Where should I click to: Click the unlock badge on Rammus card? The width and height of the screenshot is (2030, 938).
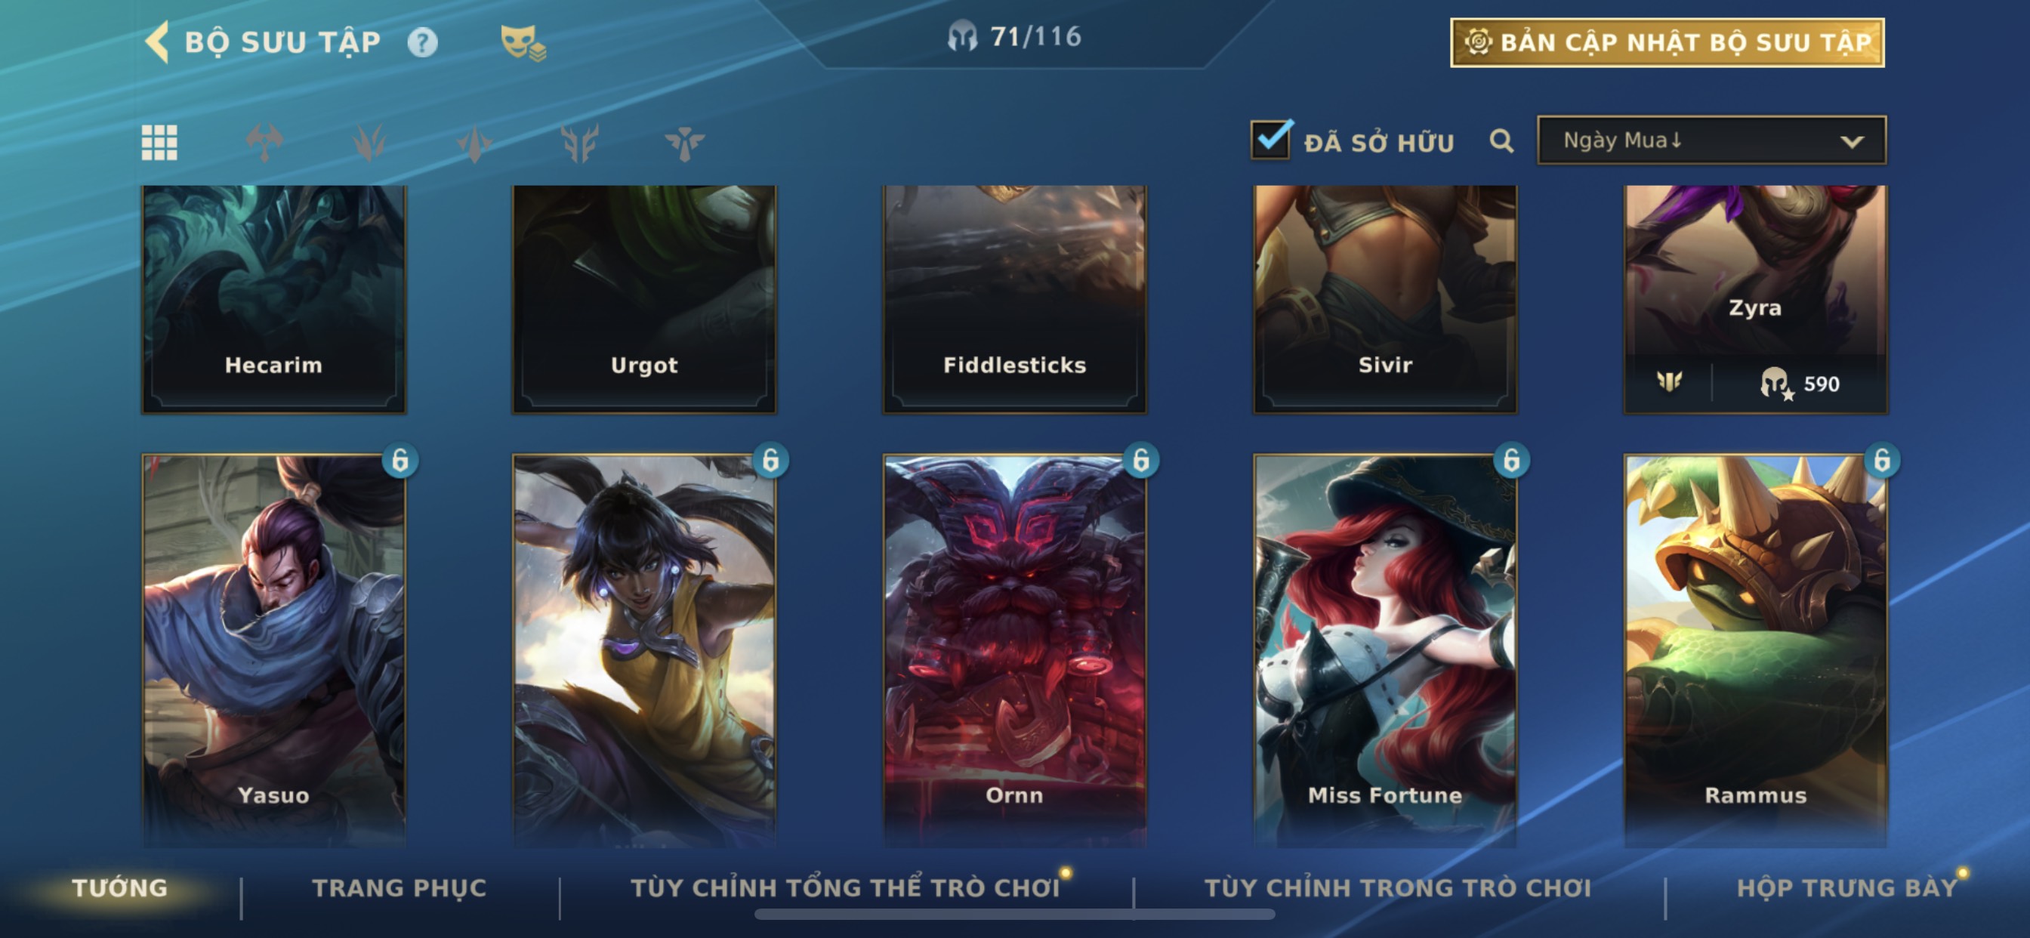(x=1882, y=459)
